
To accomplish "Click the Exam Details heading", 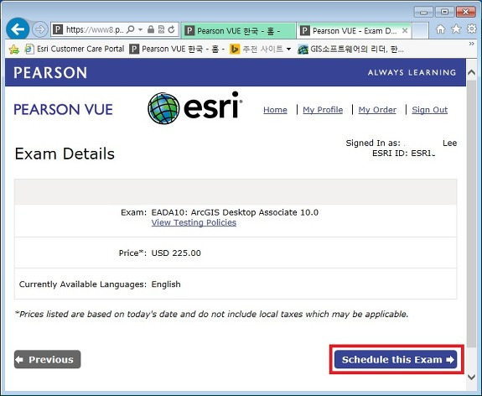I will tap(65, 154).
